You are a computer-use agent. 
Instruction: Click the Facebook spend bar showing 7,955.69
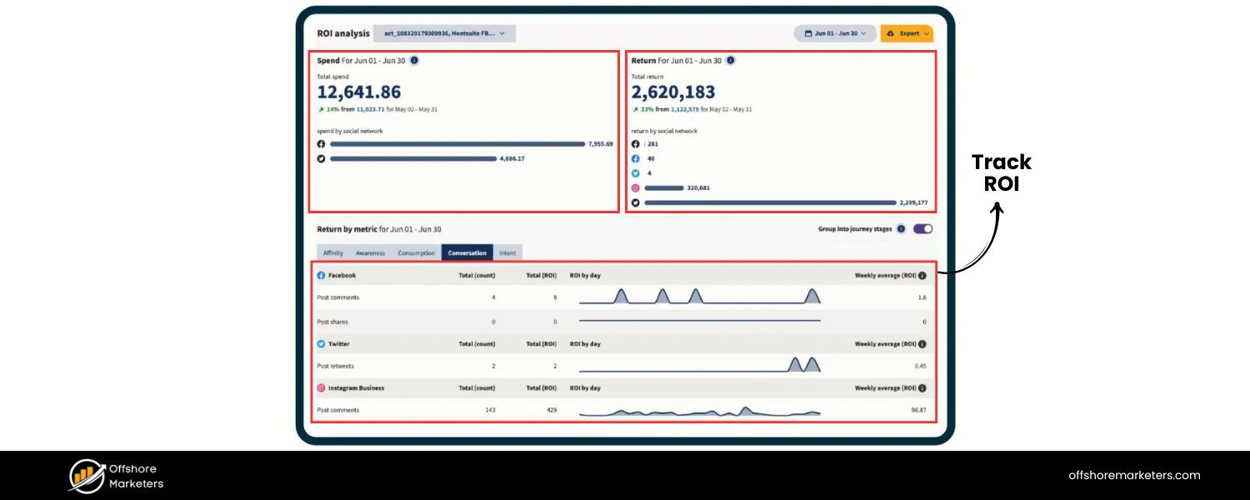coord(458,144)
